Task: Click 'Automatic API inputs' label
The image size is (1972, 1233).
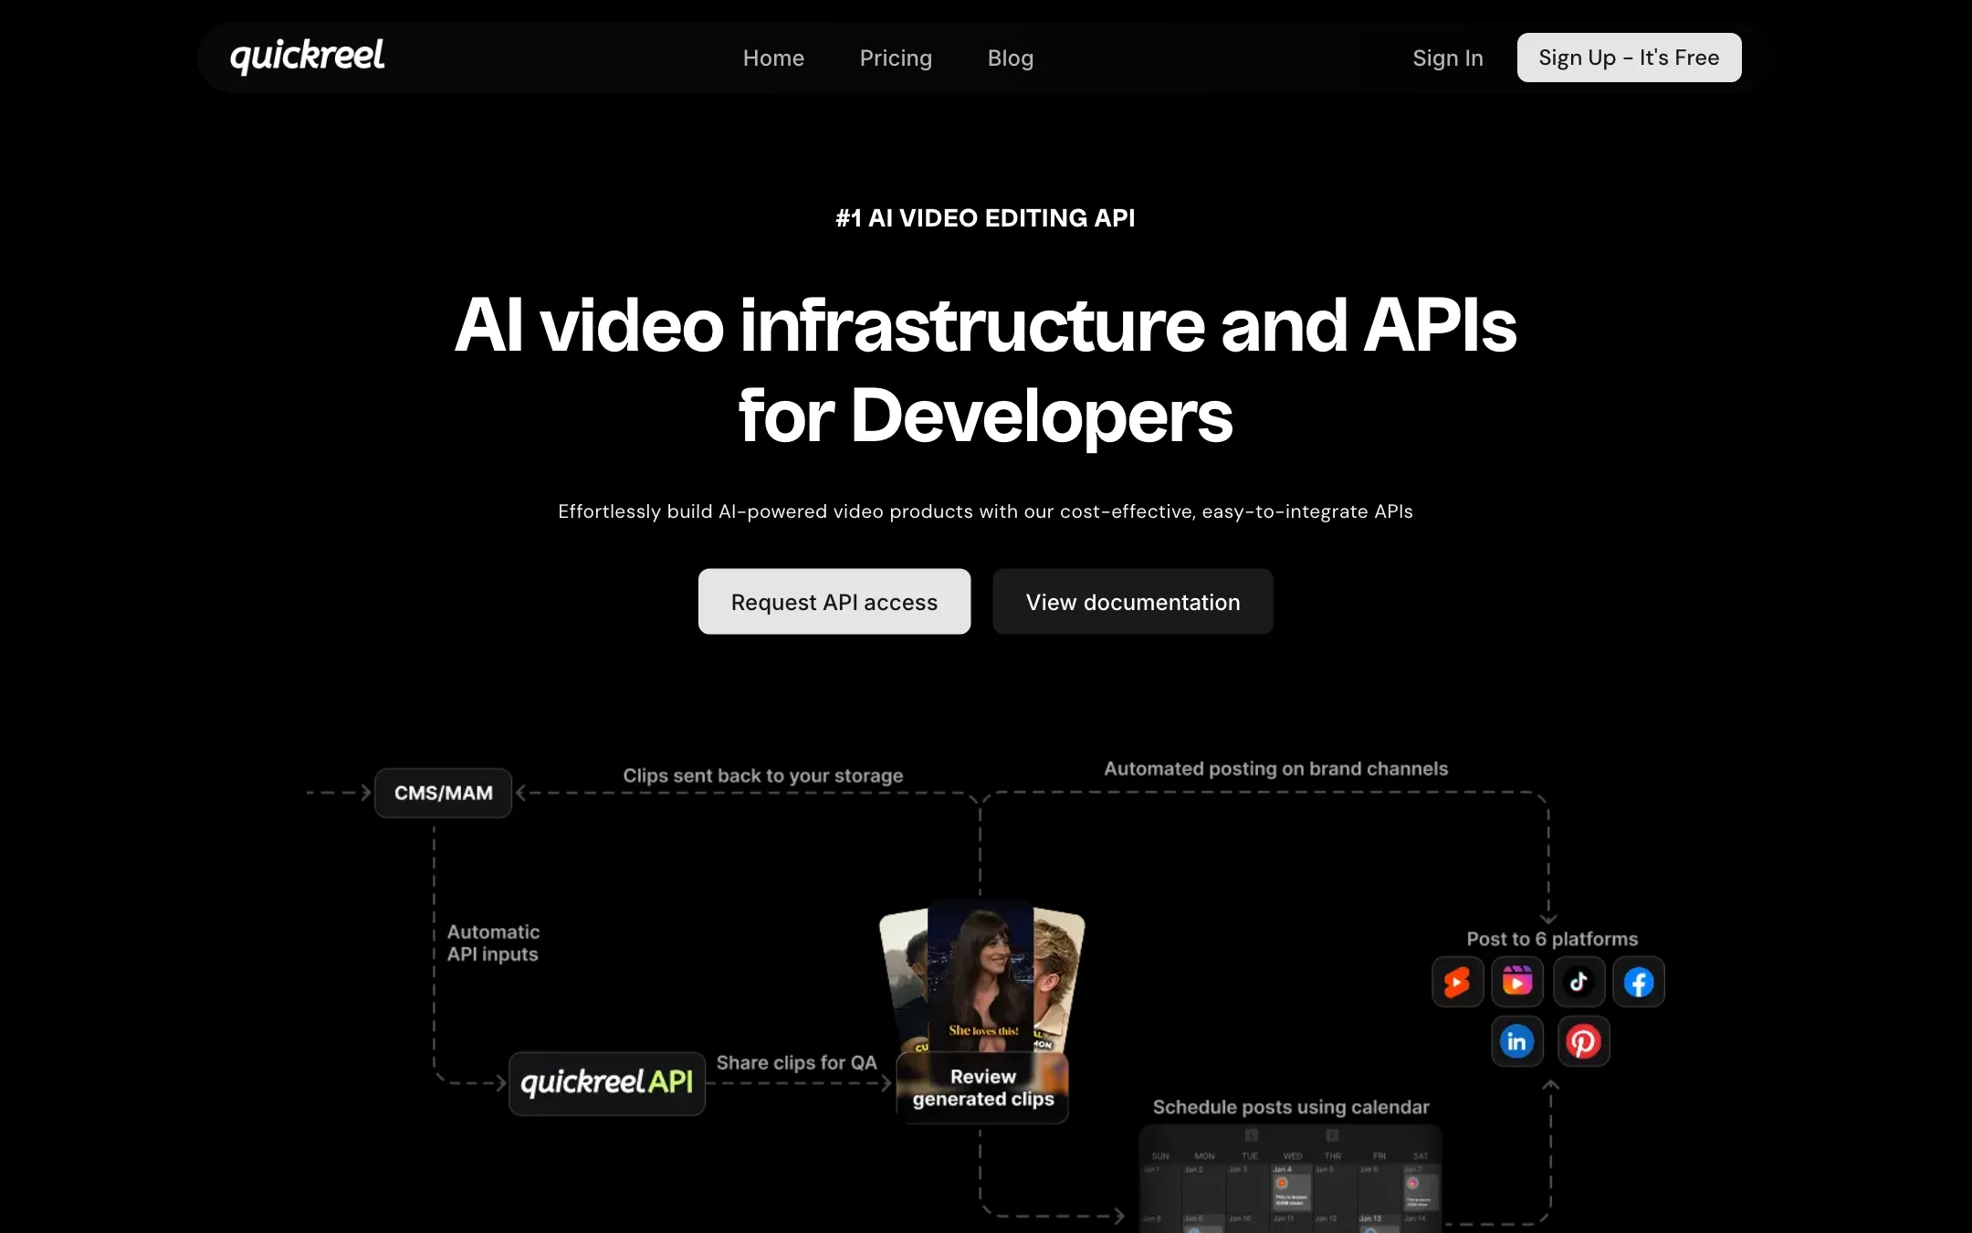Action: [x=493, y=943]
